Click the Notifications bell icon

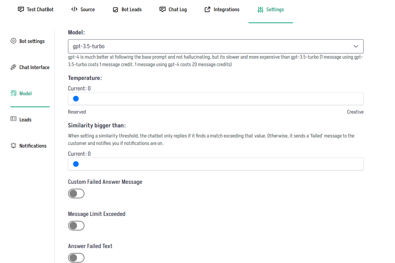point(13,146)
